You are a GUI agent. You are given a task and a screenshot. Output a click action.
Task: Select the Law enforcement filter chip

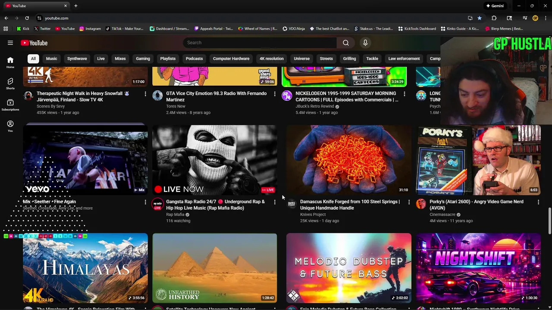pos(404,59)
